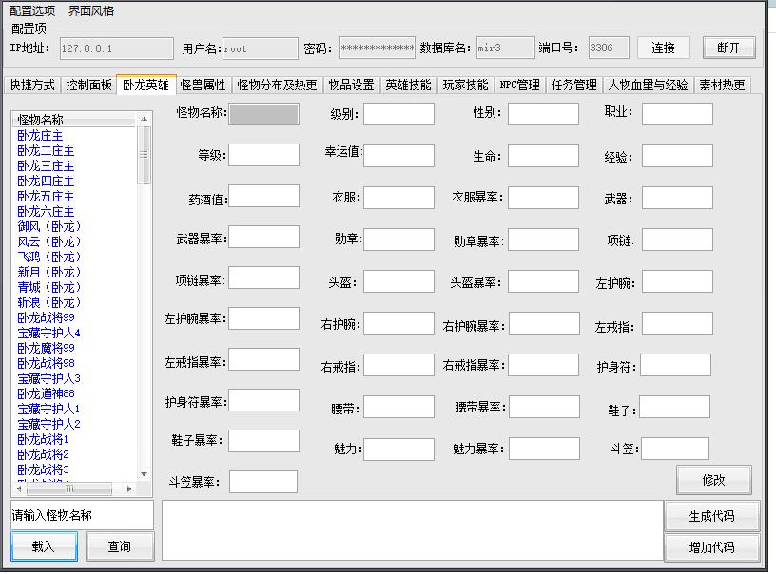Switch to the 怪兽属性 tab
Viewport: 776px width, 574px height.
(204, 85)
